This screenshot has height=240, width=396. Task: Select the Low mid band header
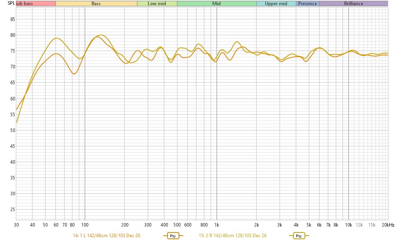[x=157, y=4]
